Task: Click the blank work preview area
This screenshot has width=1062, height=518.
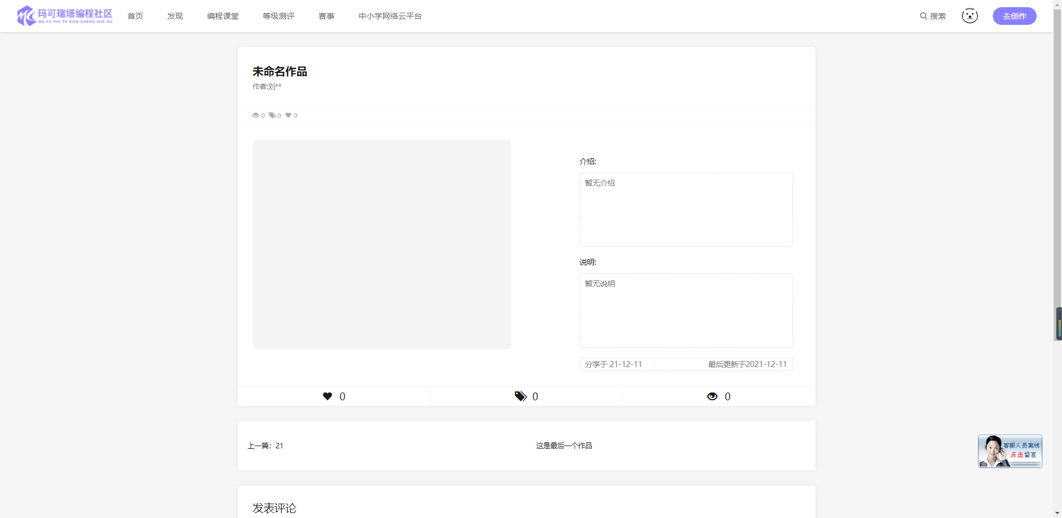Action: tap(382, 244)
